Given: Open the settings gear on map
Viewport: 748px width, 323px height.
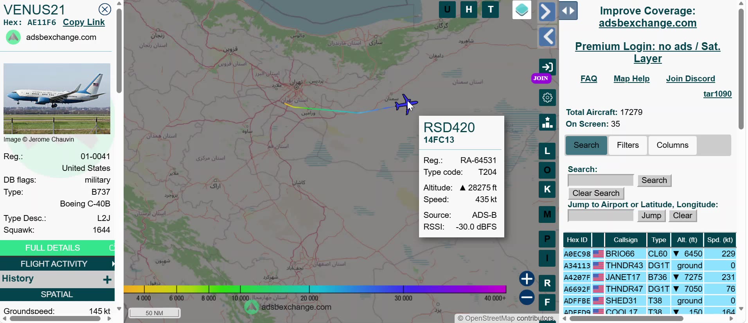Looking at the screenshot, I should (x=547, y=97).
